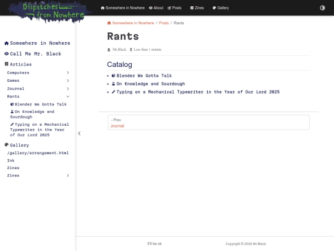This screenshot has width=334, height=251.
Task: Open the Posts menu in top navbar
Action: point(174,8)
